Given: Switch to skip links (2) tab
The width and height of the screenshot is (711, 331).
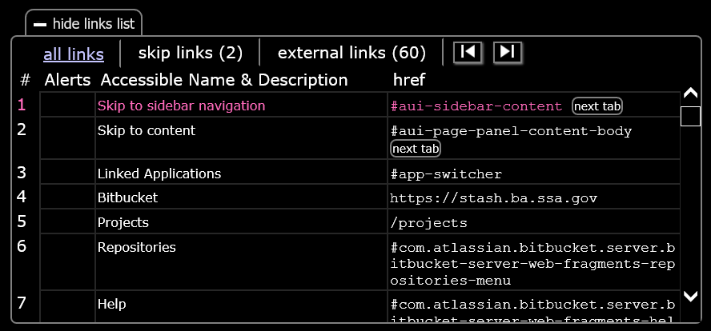Looking at the screenshot, I should (190, 53).
